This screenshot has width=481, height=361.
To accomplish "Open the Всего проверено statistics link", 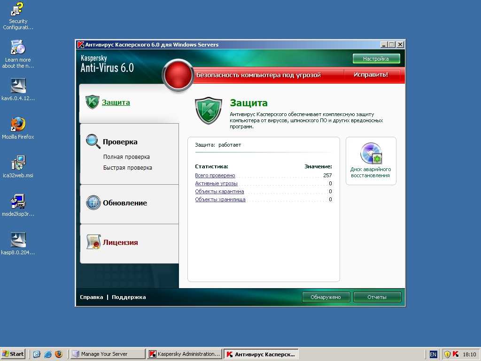I will [215, 175].
